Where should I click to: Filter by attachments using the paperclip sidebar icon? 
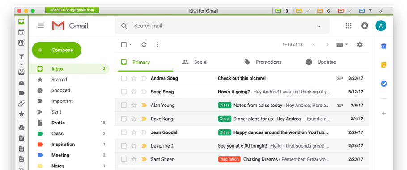click(x=21, y=103)
